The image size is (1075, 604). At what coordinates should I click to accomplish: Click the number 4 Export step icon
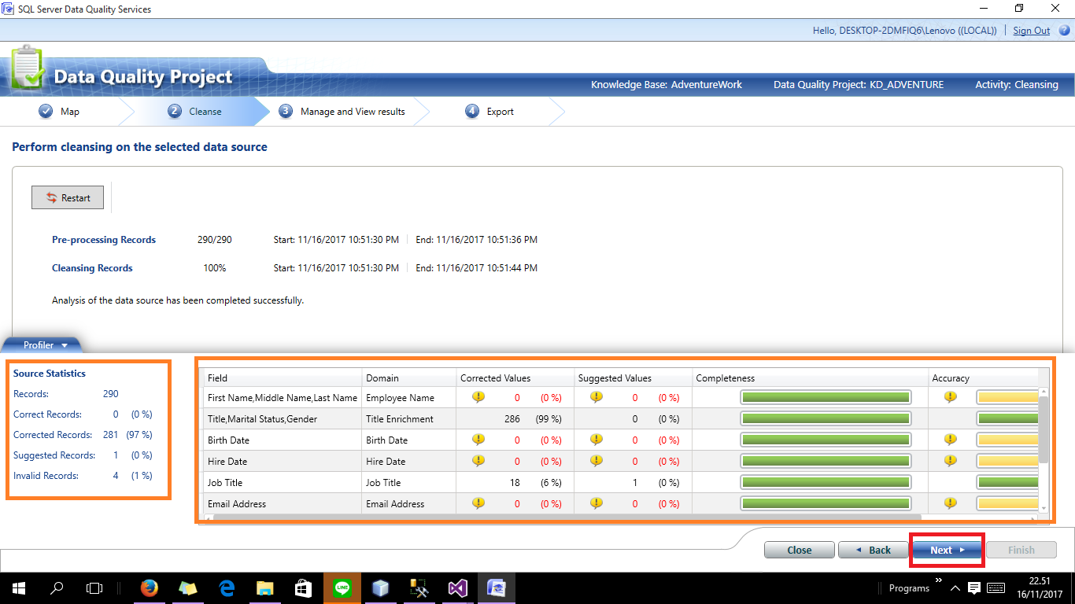pyautogui.click(x=472, y=112)
